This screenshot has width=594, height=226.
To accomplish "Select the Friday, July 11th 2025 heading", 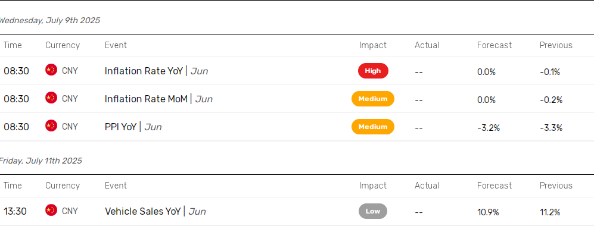I will tap(40, 161).
